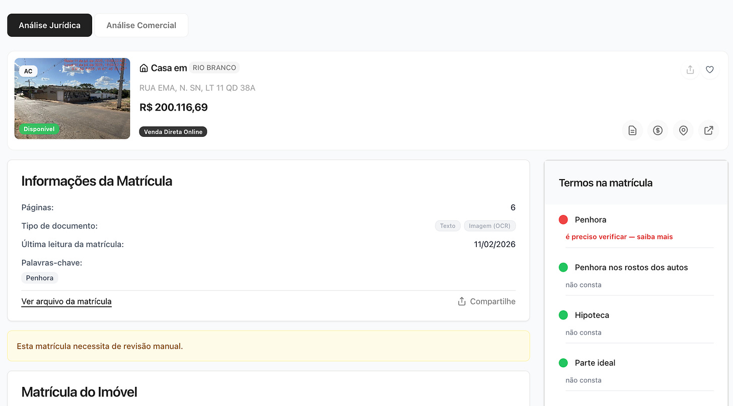Click the Hipoteca term
Image resolution: width=733 pixels, height=406 pixels.
(592, 315)
